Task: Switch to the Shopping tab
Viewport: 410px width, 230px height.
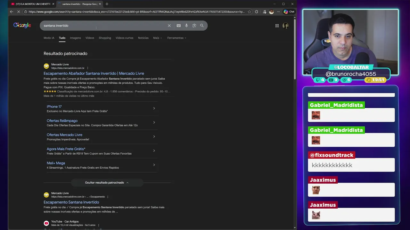Action: click(105, 38)
